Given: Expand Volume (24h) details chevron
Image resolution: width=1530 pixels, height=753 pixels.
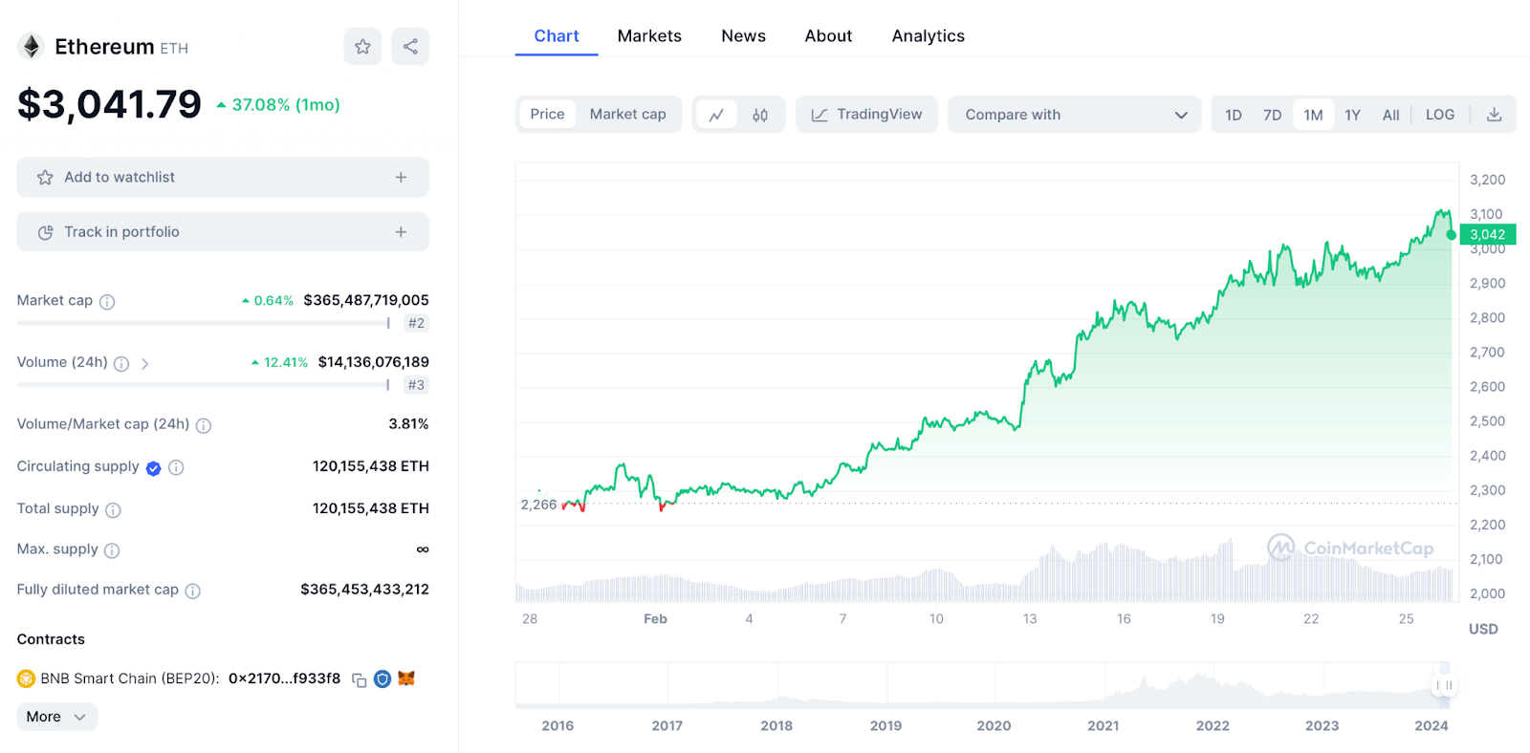Looking at the screenshot, I should (x=144, y=363).
